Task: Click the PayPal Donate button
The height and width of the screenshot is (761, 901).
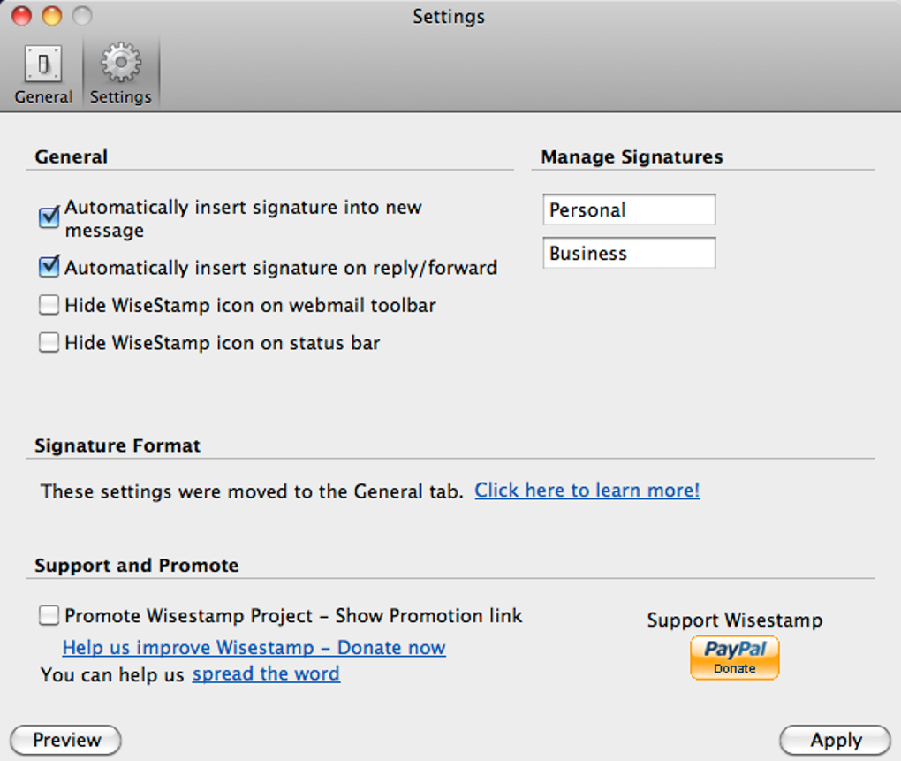Action: click(x=734, y=658)
